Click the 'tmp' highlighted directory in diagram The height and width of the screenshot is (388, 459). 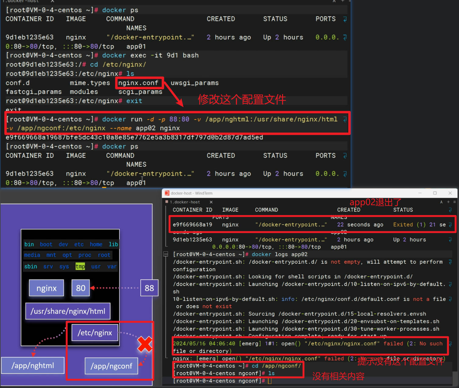point(80,266)
